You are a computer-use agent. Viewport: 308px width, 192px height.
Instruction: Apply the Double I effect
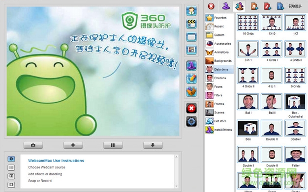point(295,128)
